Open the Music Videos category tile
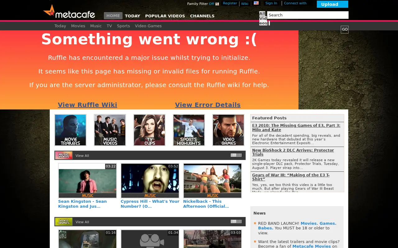 (110, 130)
